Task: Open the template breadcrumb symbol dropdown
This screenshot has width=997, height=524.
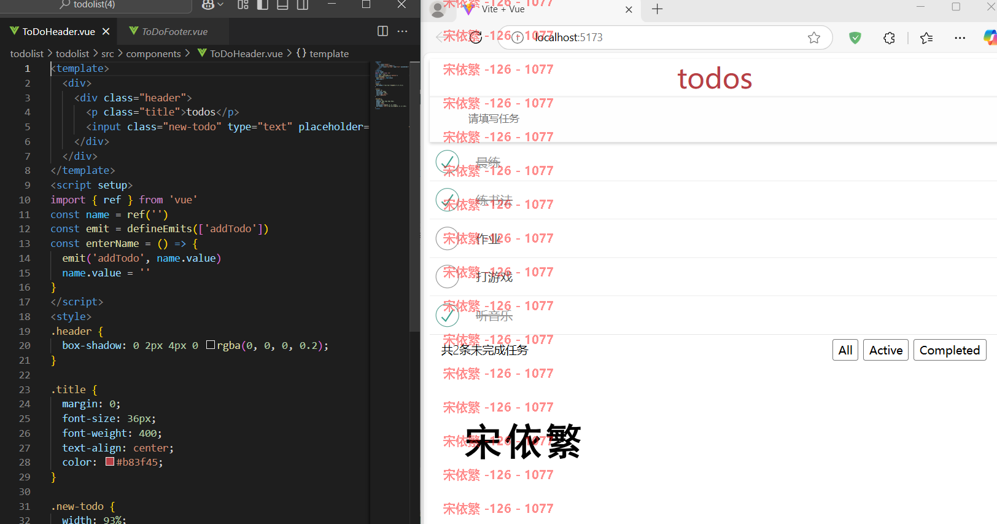Action: 322,54
